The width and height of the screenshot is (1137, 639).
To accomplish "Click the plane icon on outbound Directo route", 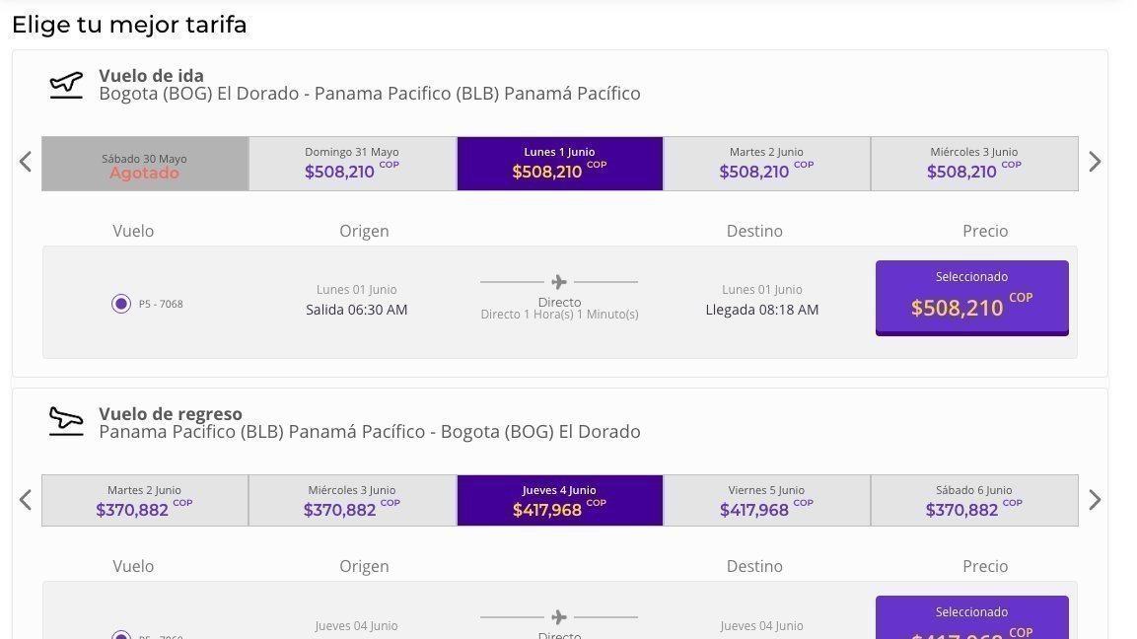I will (559, 282).
